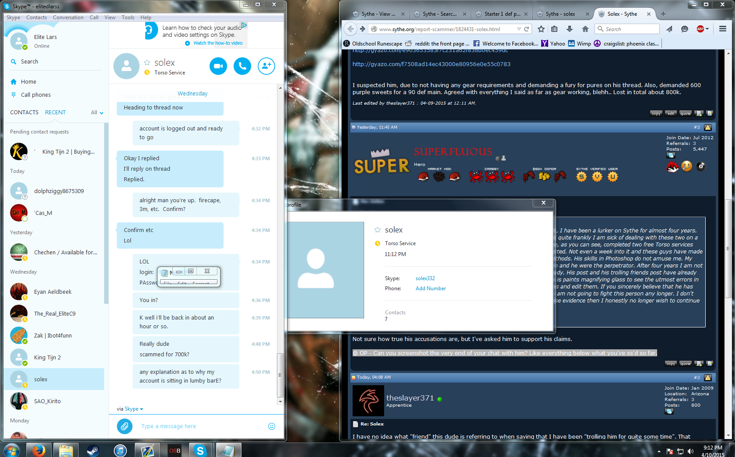735x457 pixels.
Task: Open the Contacts menu
Action: [x=36, y=18]
